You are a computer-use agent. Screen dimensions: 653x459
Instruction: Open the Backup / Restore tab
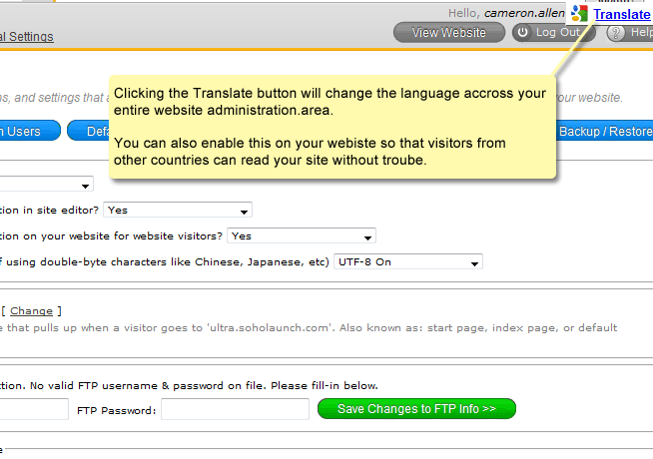601,131
